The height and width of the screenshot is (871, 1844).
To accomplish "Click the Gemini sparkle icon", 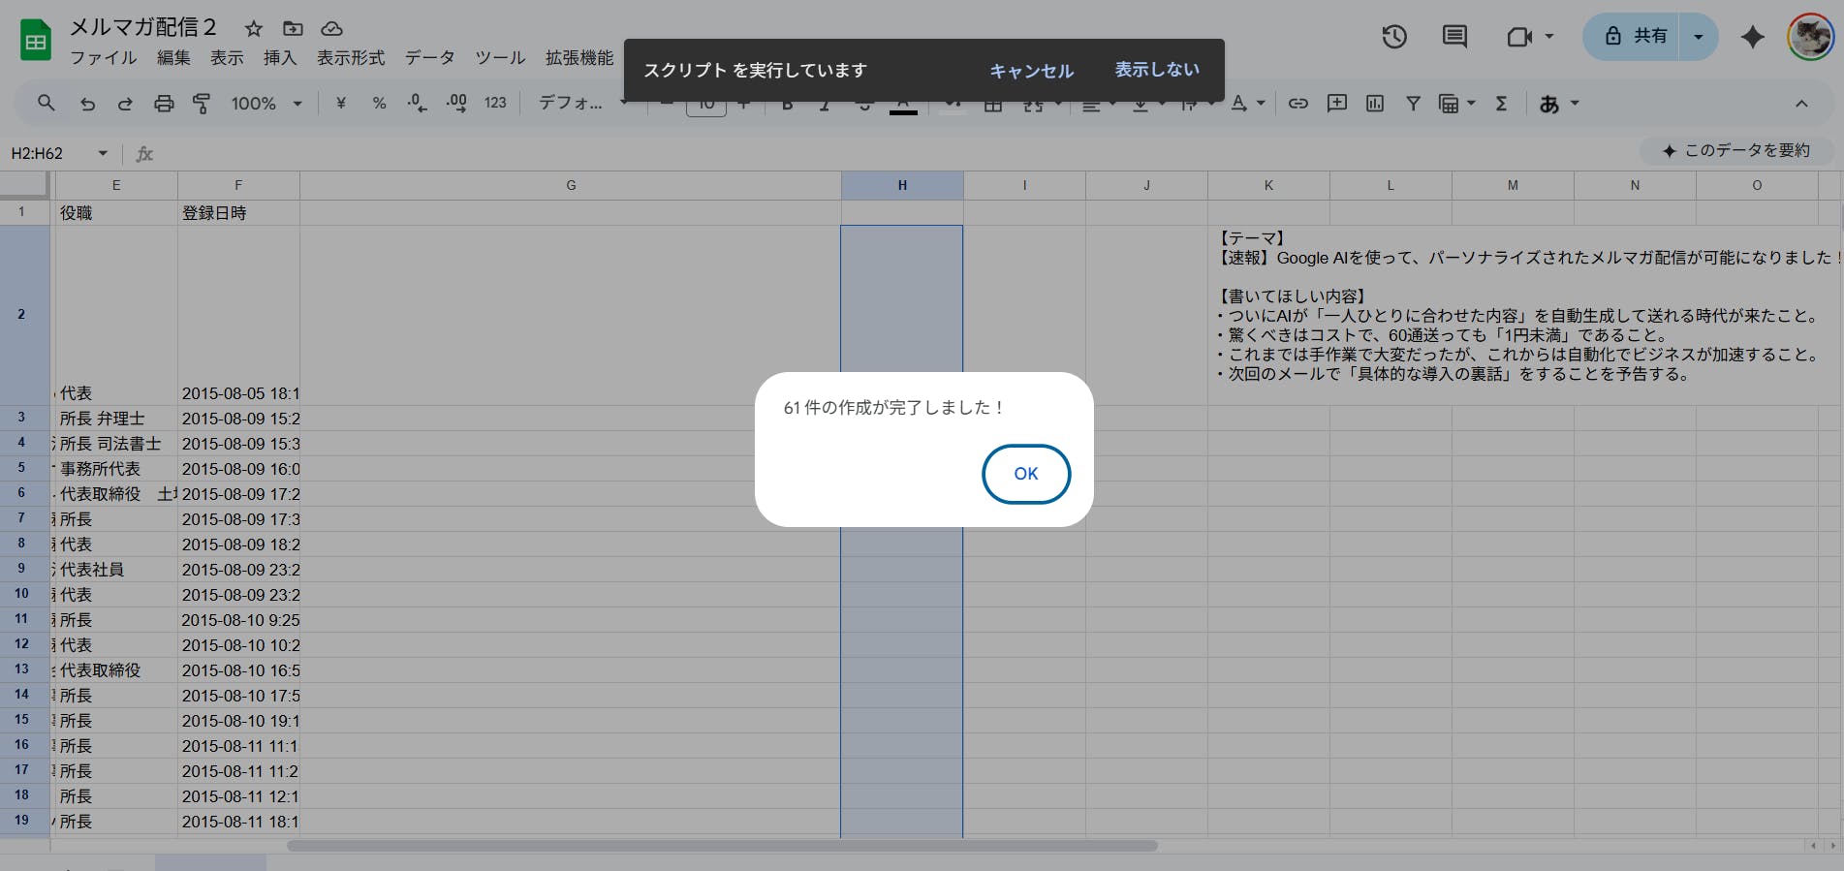I will [x=1752, y=37].
